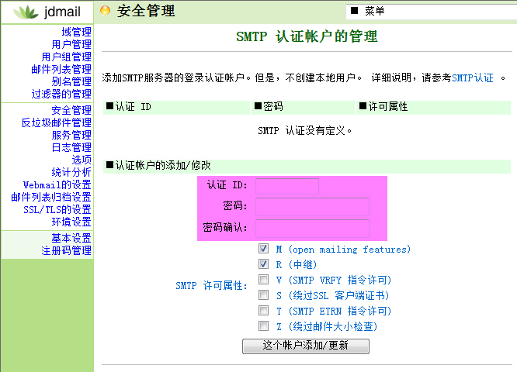Click the 认证 ID input field

[287, 186]
